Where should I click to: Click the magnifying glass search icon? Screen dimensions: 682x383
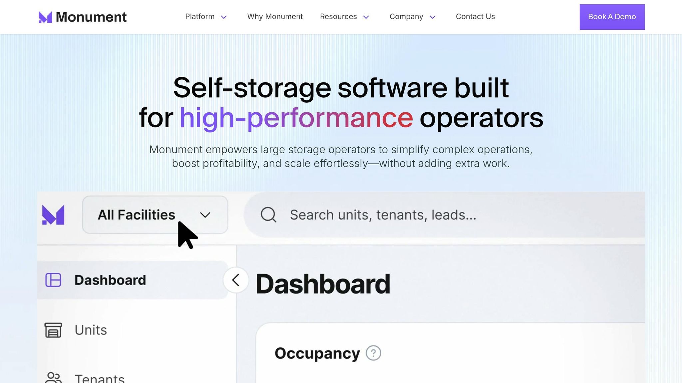tap(268, 215)
